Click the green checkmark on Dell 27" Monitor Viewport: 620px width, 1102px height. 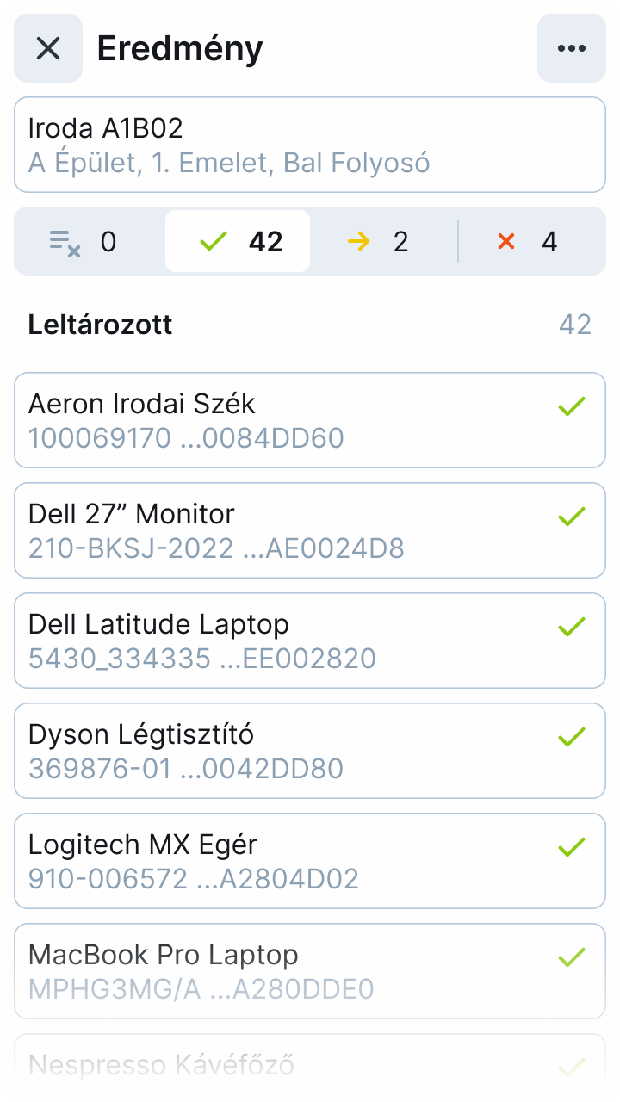tap(572, 517)
